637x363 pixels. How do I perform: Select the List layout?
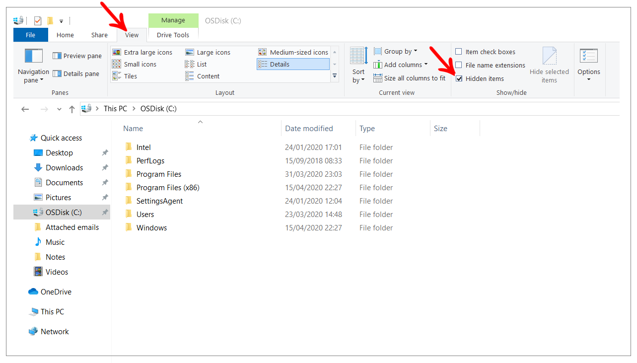point(196,64)
